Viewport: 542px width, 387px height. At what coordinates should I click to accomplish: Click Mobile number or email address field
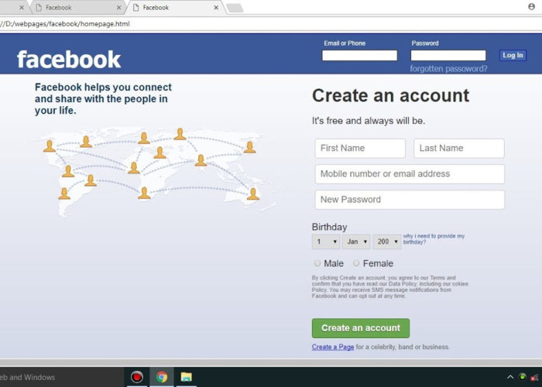410,174
